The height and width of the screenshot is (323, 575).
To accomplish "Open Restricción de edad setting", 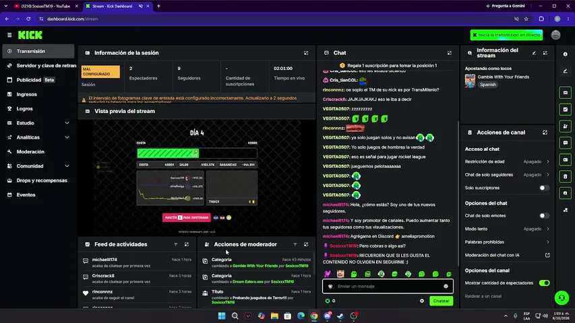I will pos(507,161).
